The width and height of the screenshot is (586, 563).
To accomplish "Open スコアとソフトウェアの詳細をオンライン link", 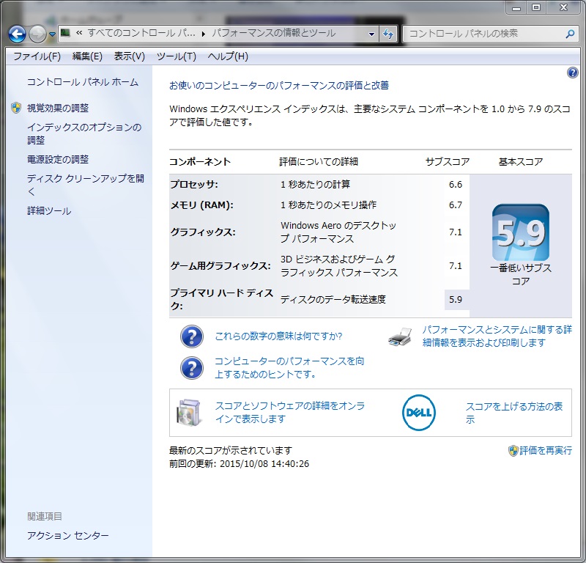I will coord(290,412).
